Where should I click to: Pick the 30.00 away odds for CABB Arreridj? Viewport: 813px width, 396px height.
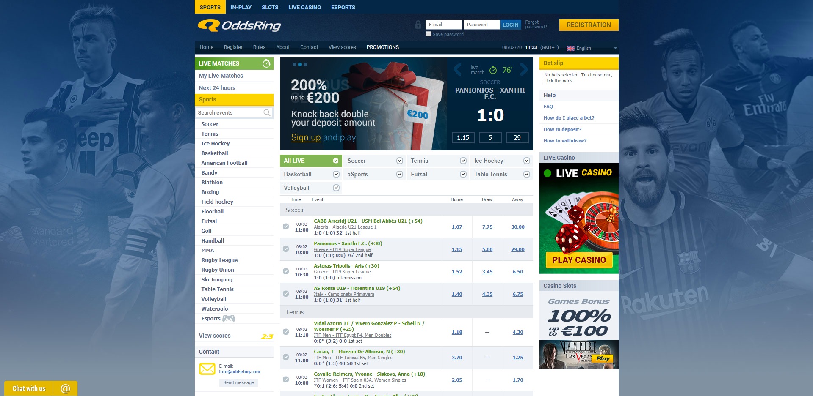coord(517,227)
